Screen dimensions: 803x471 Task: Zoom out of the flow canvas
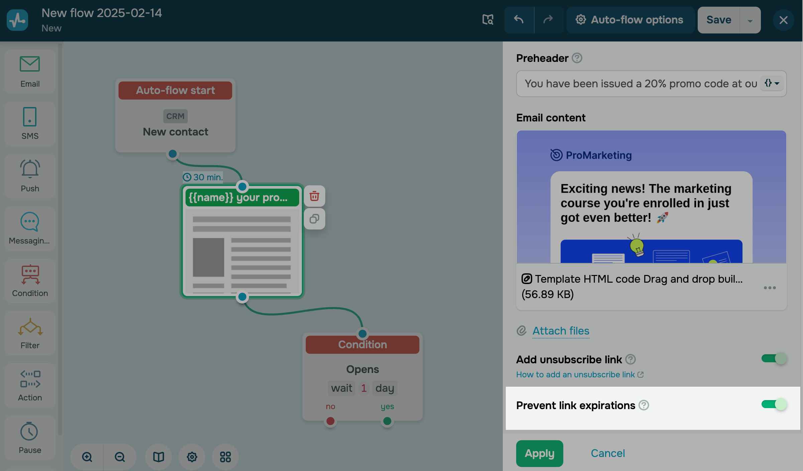click(x=120, y=457)
